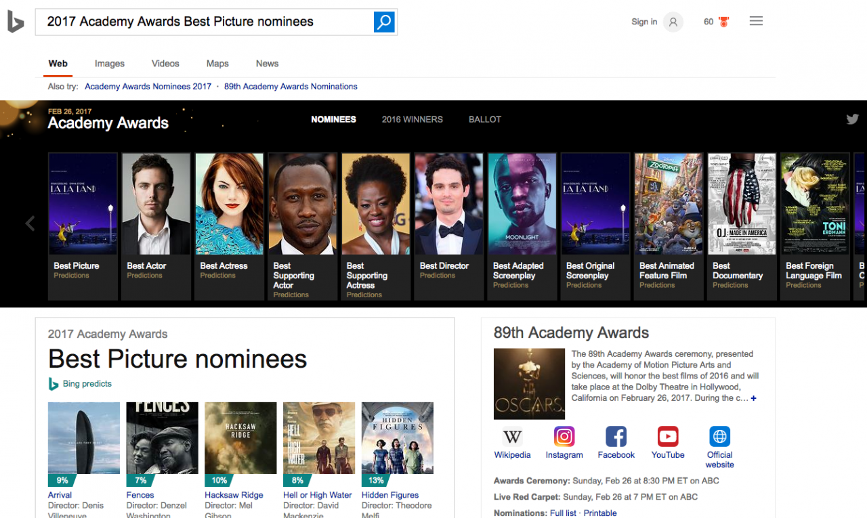Open the Twitter icon on the Academy Awards banner

click(x=852, y=119)
